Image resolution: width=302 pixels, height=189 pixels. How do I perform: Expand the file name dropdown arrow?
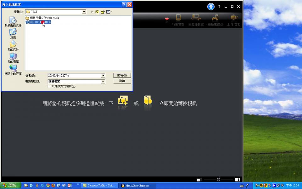pyautogui.click(x=103, y=76)
